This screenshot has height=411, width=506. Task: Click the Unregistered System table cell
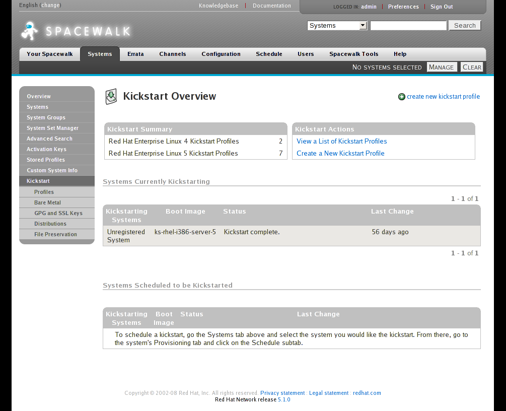tap(126, 236)
